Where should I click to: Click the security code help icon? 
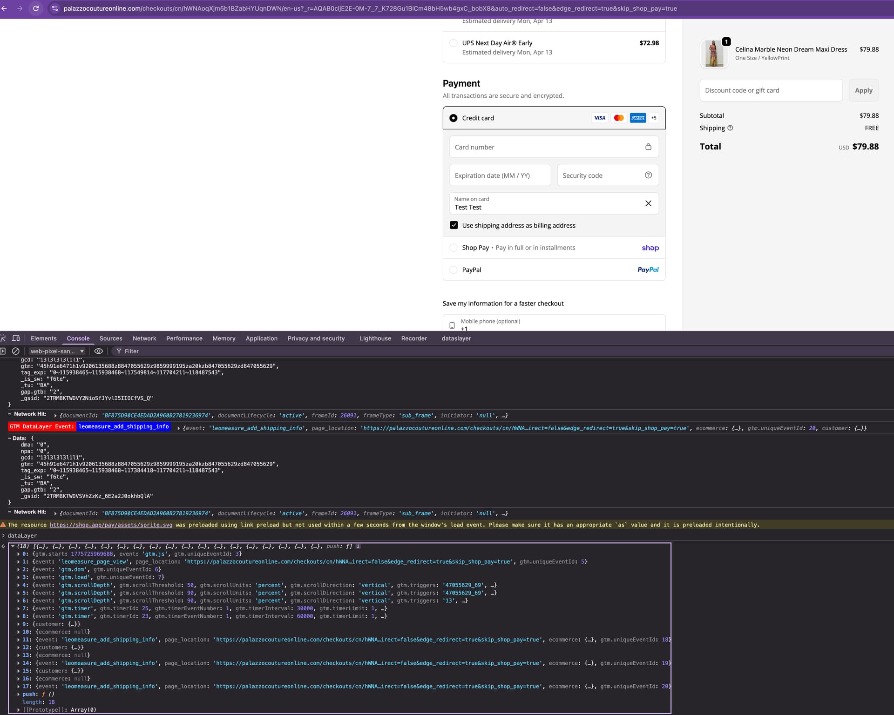click(x=648, y=175)
